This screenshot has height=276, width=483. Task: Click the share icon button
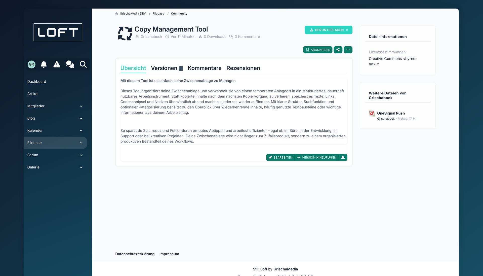338,50
